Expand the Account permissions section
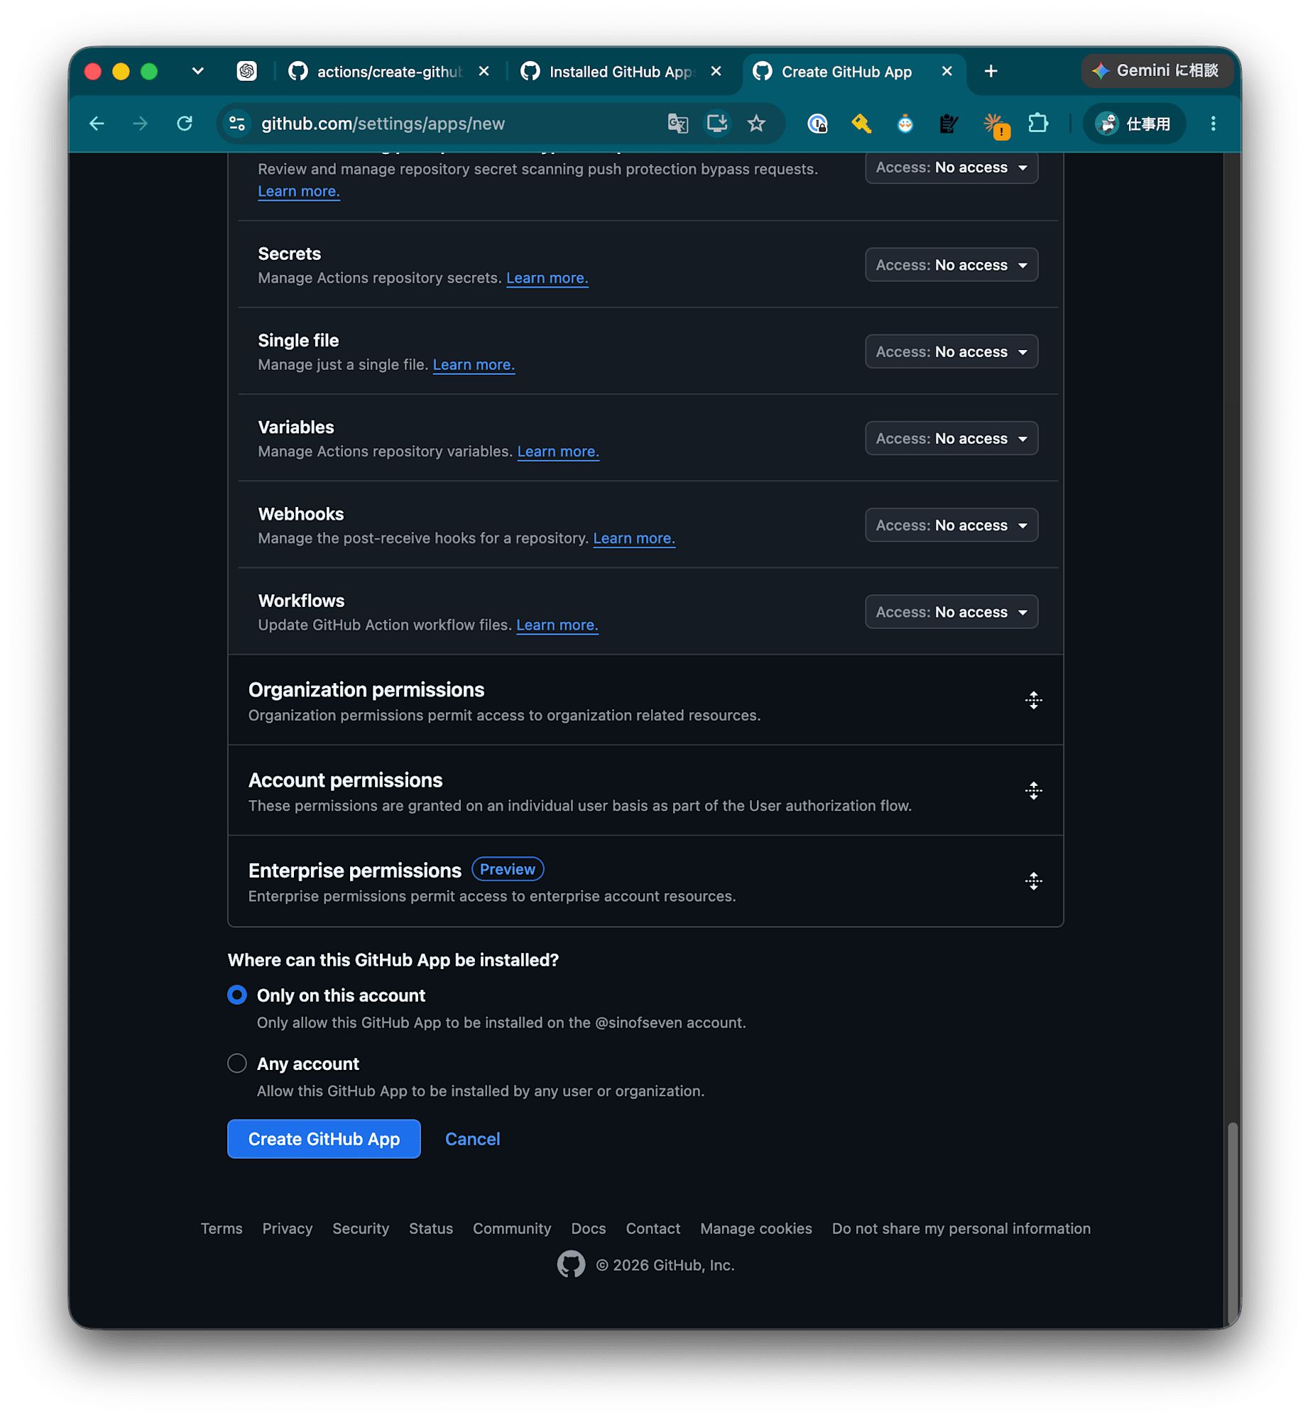Viewport: 1310px width, 1420px height. click(x=1032, y=790)
